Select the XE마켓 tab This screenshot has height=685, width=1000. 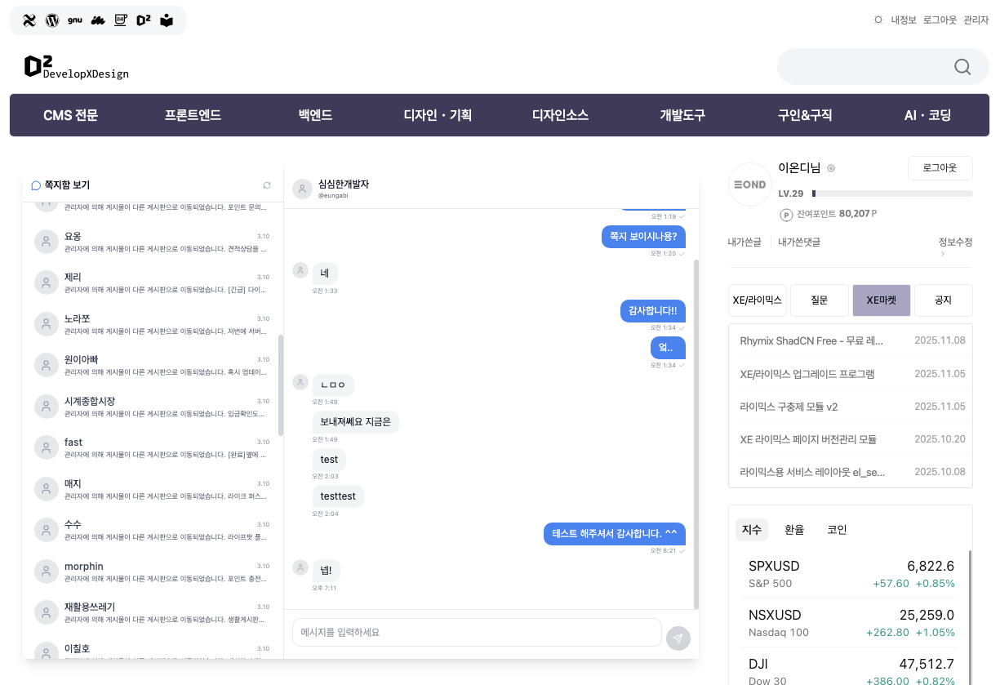coord(881,300)
